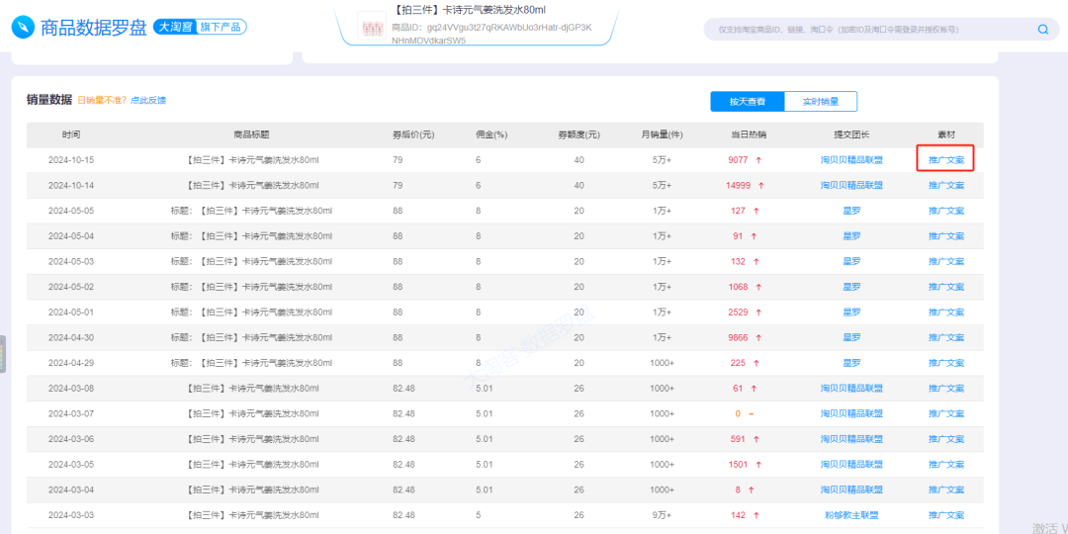
Task: Click the daily sales value 1501
Action: (x=739, y=465)
